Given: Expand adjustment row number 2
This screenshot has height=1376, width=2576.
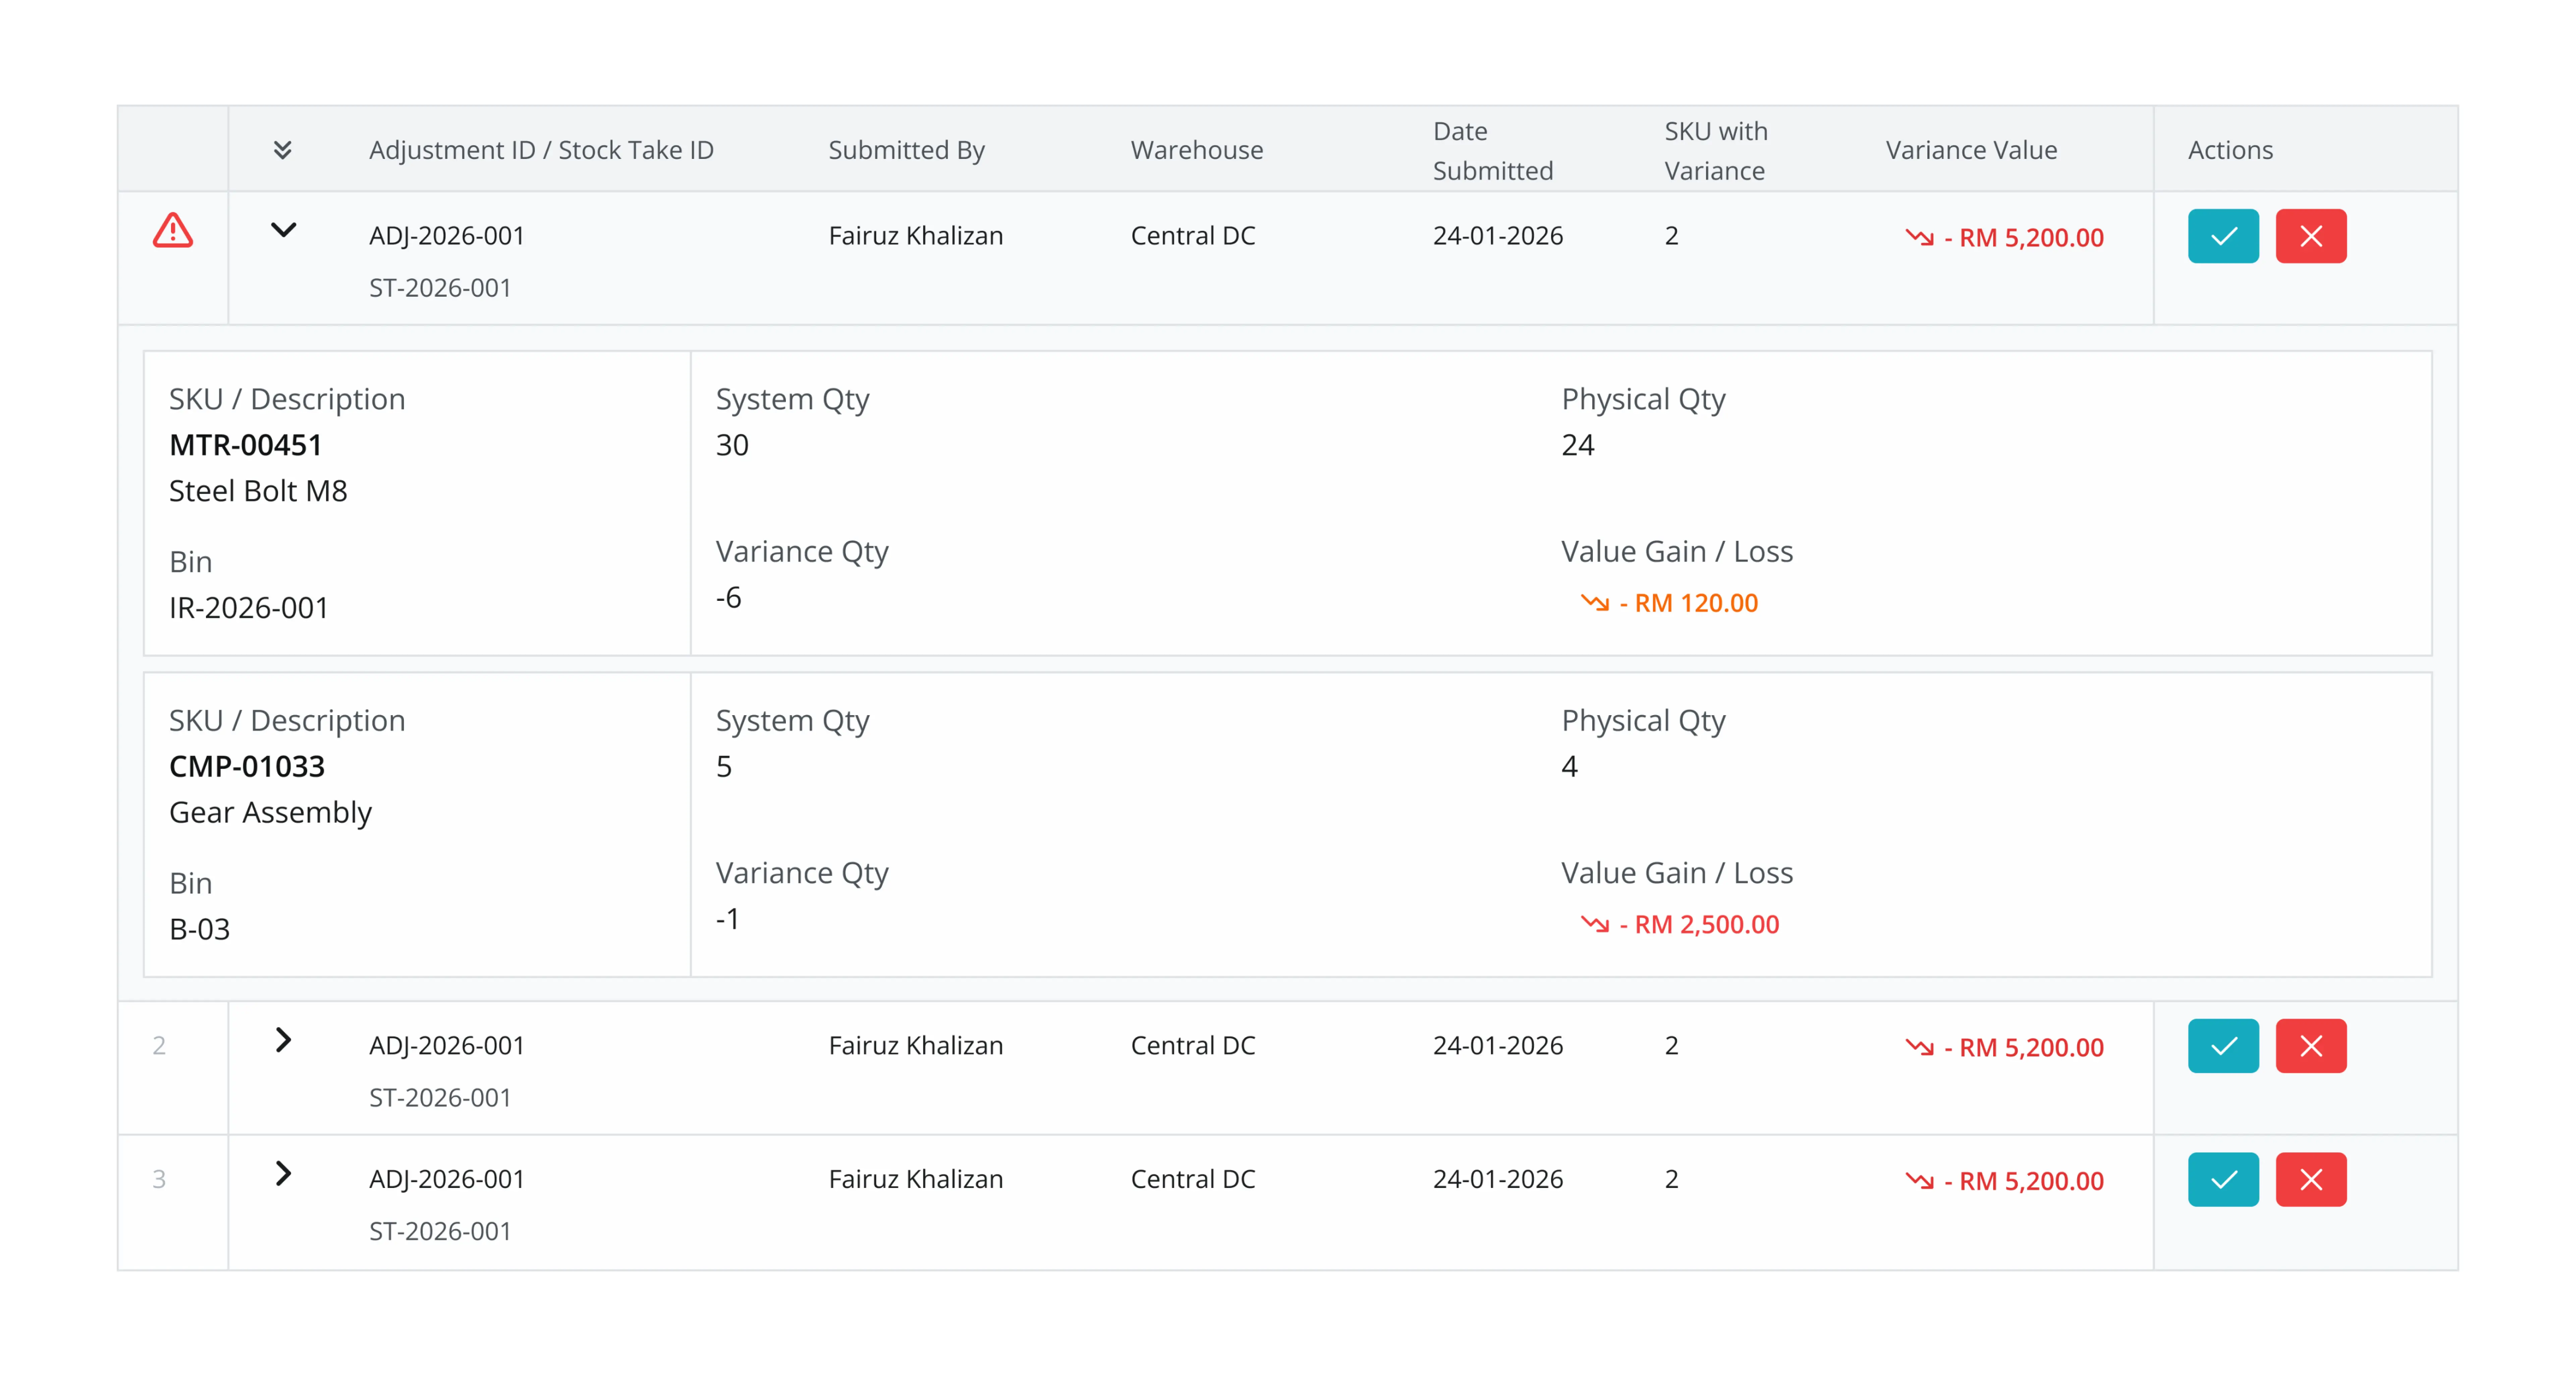Looking at the screenshot, I should pos(284,1040).
